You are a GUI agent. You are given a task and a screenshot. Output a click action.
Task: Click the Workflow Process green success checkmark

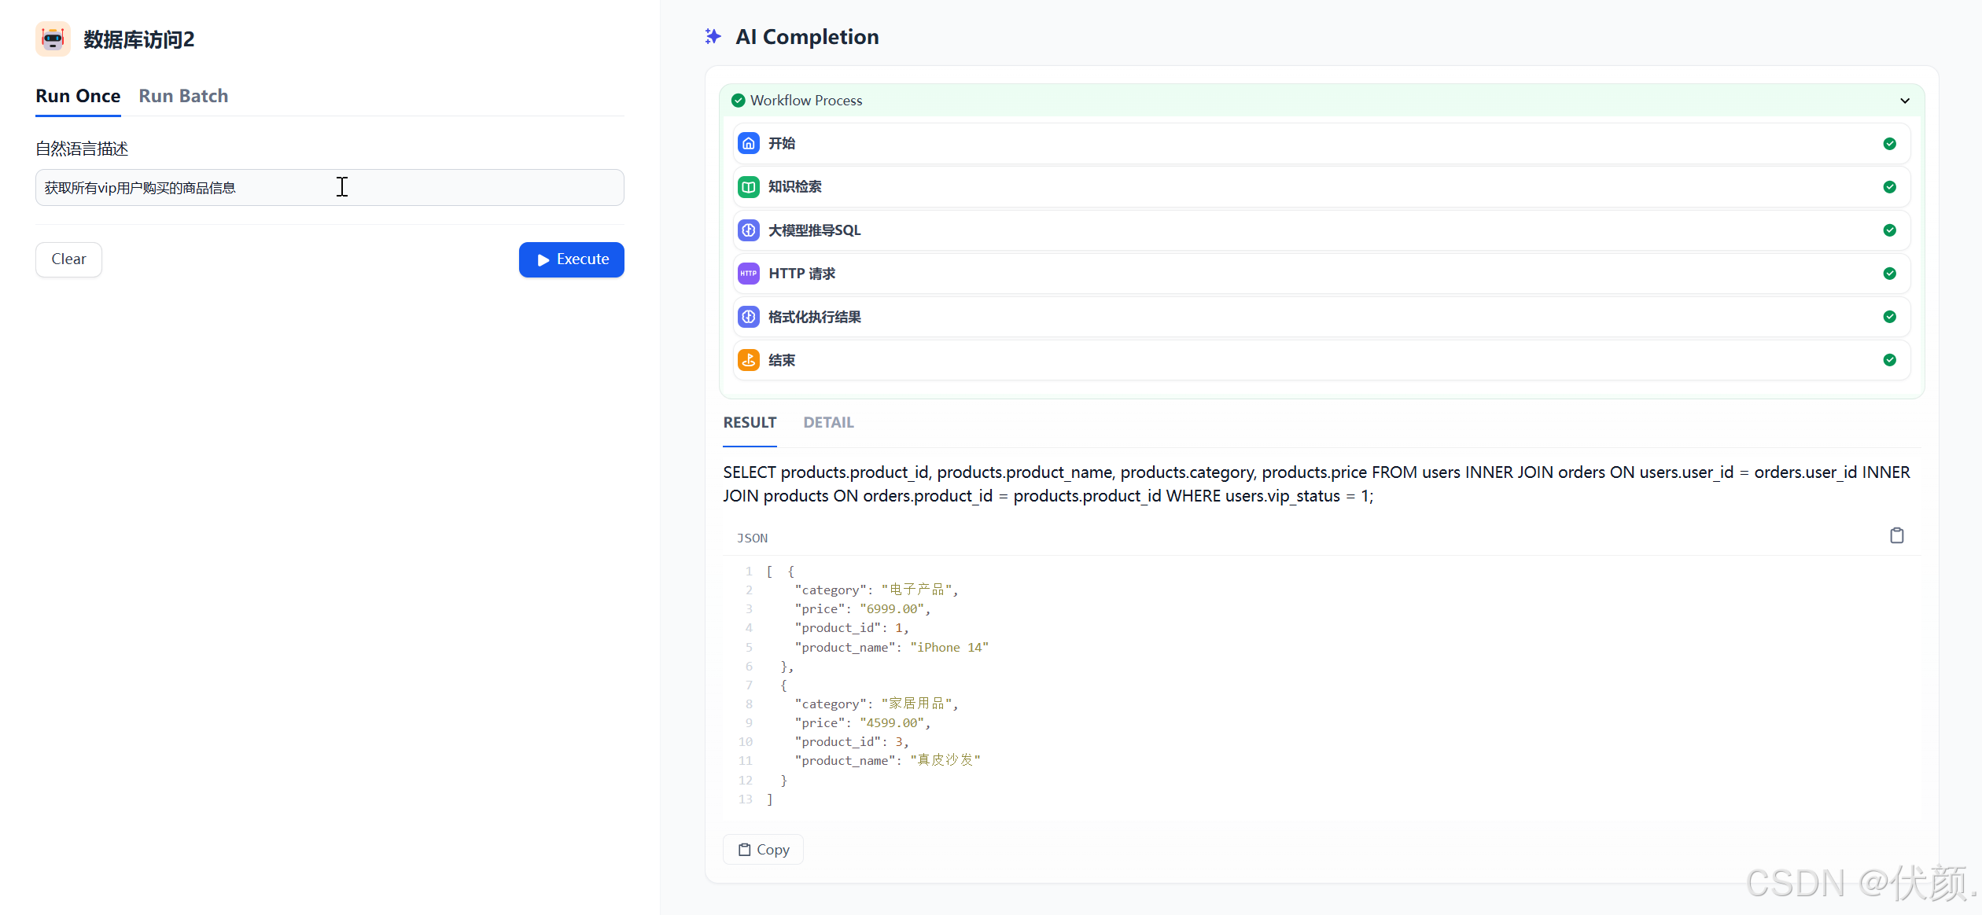pos(738,101)
